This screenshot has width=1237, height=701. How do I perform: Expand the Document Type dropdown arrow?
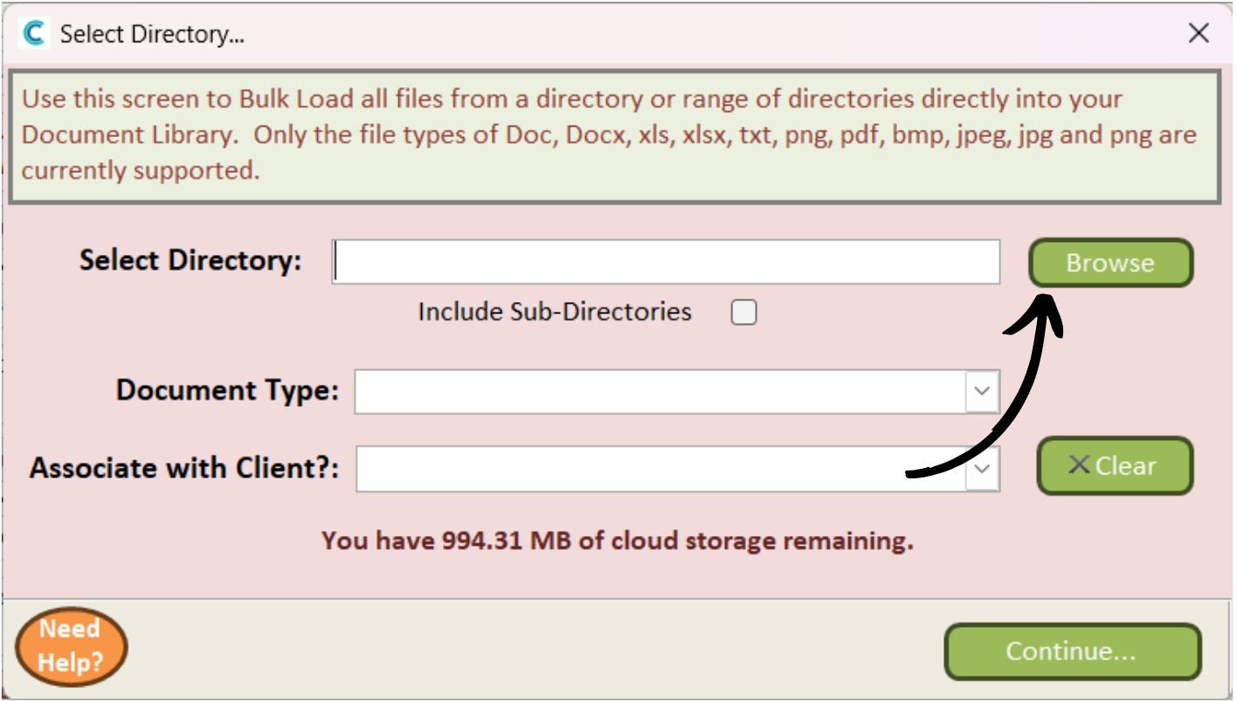[982, 391]
